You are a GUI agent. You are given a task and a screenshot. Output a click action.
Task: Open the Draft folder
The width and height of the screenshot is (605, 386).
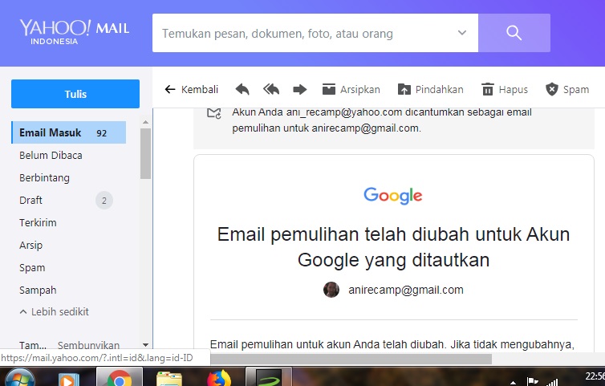[x=30, y=200]
